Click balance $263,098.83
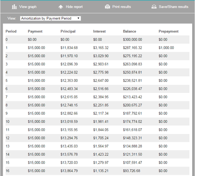 tap(132, 64)
